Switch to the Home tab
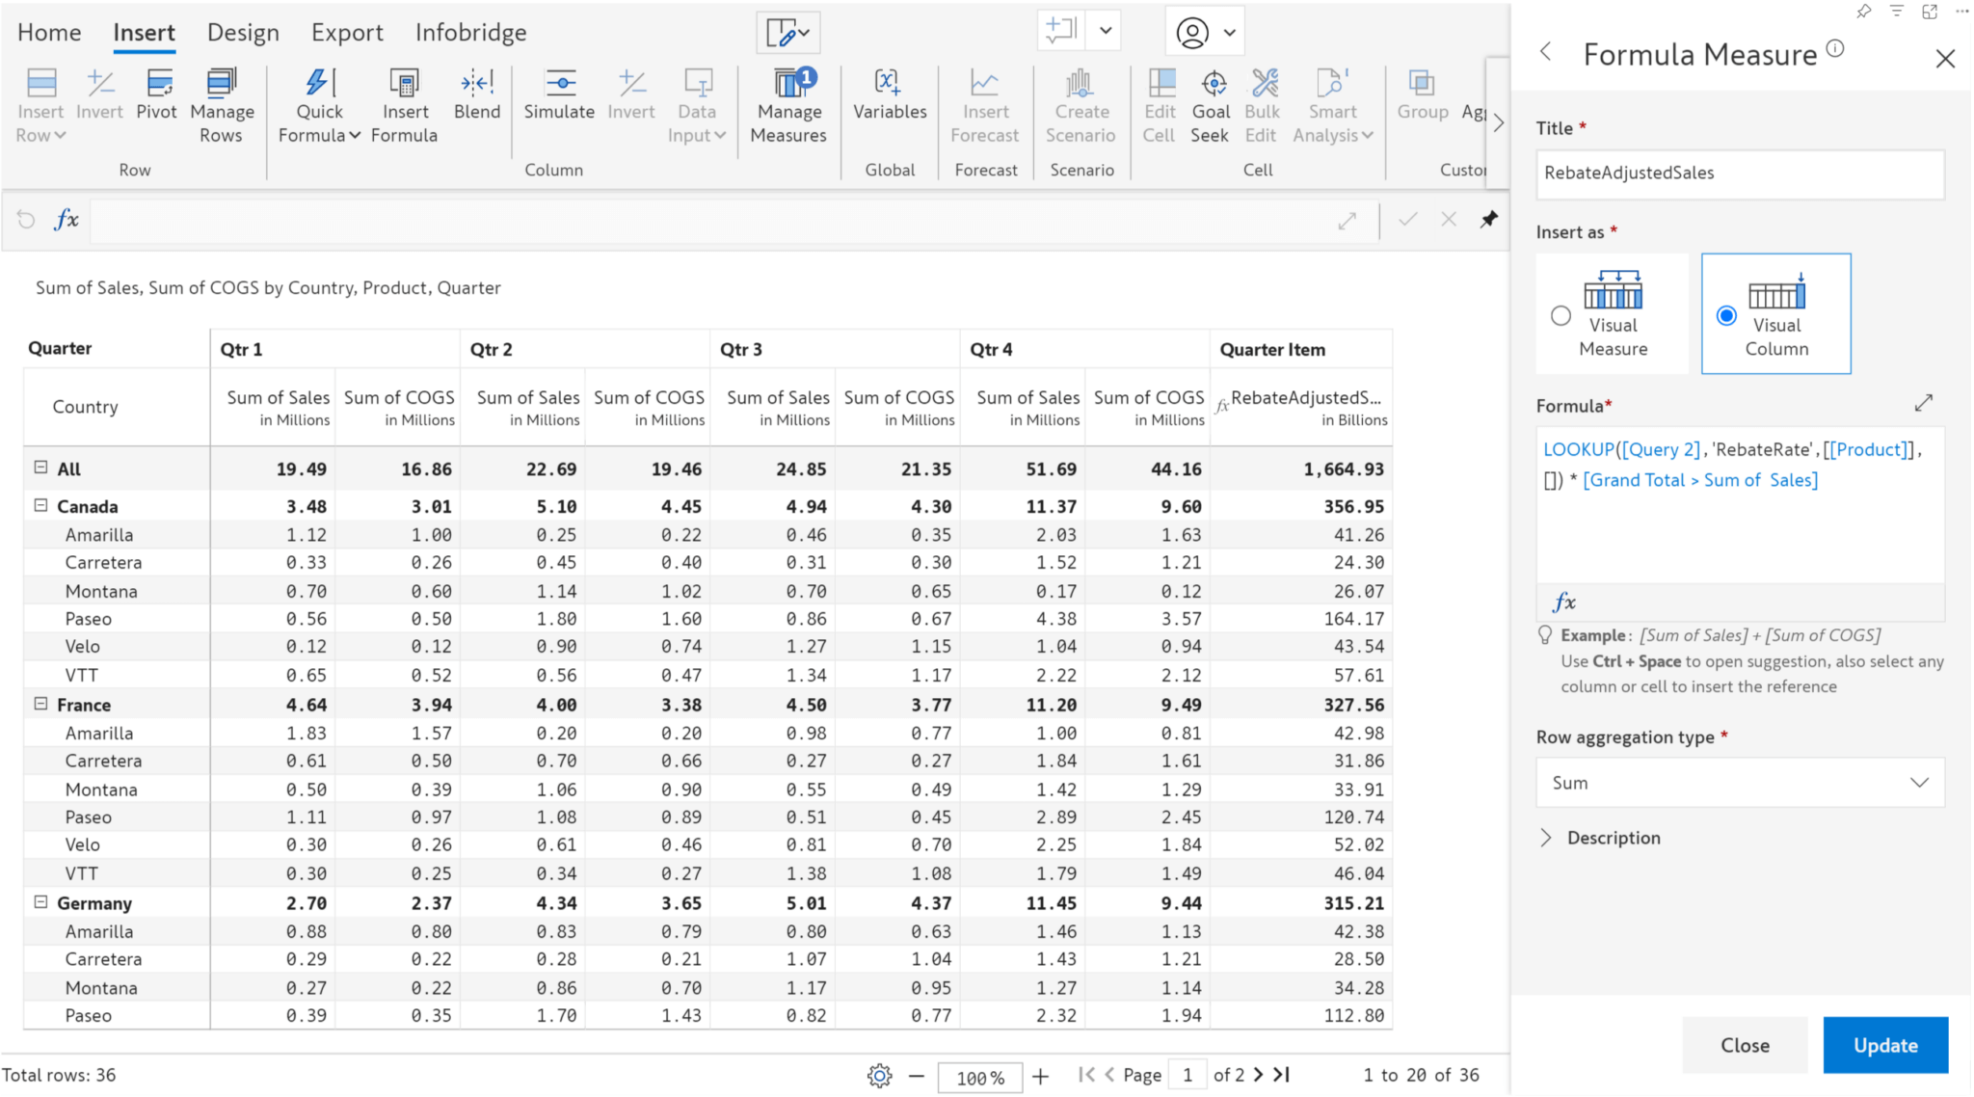The image size is (1974, 1097). point(49,33)
